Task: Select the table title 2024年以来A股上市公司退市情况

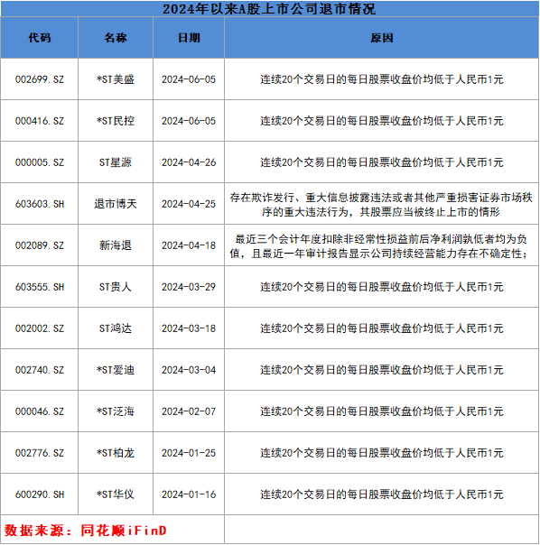Action: [x=270, y=9]
